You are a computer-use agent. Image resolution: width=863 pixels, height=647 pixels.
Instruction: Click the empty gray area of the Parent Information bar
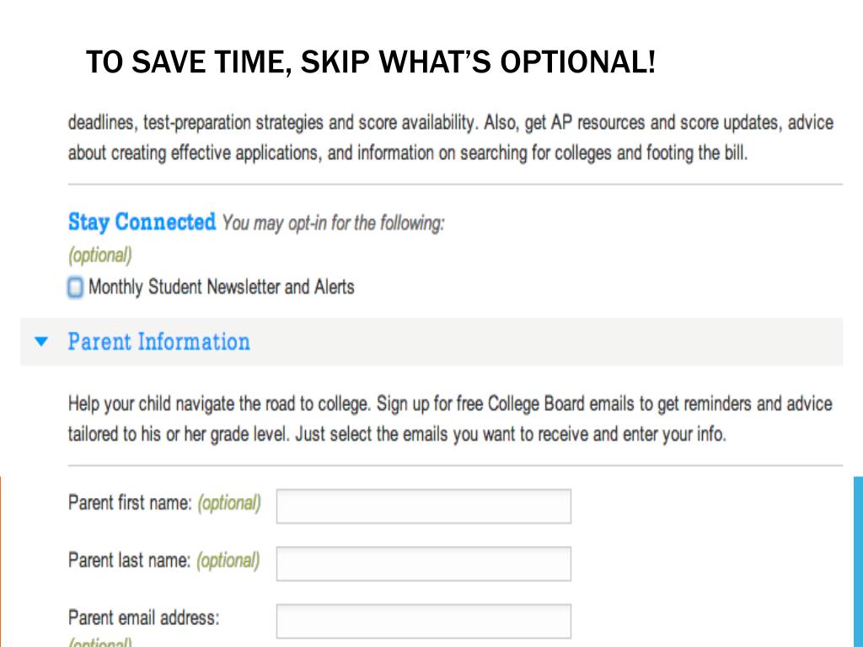coord(545,342)
